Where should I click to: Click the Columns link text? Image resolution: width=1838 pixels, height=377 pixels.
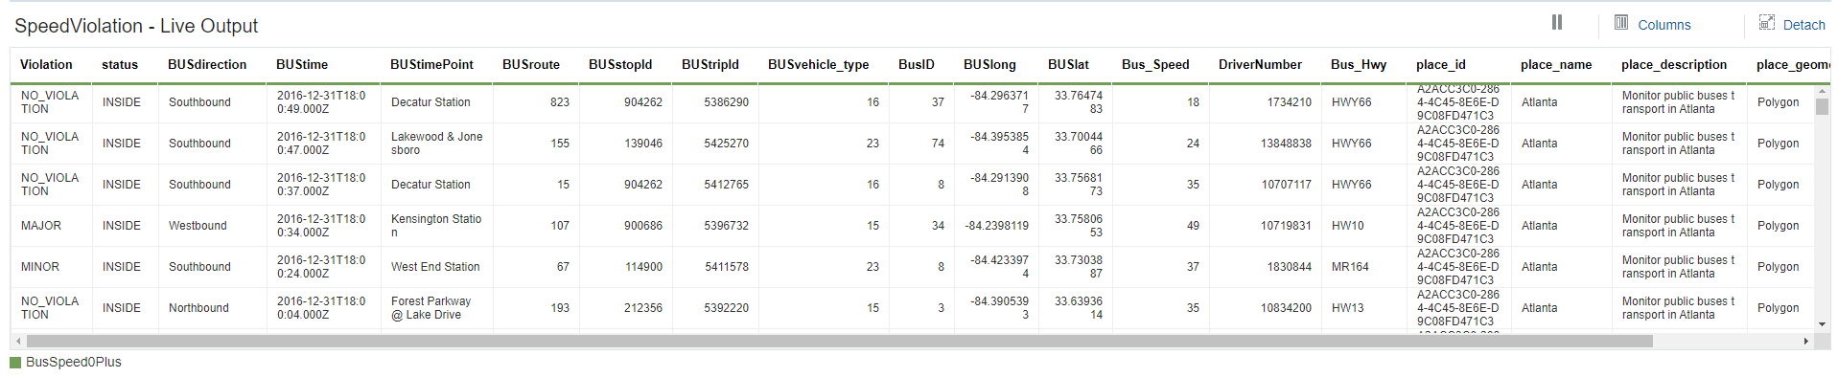click(1664, 25)
